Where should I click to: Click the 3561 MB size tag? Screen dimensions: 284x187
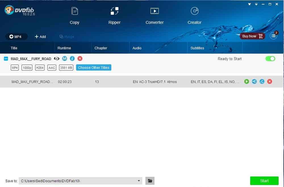(x=66, y=67)
